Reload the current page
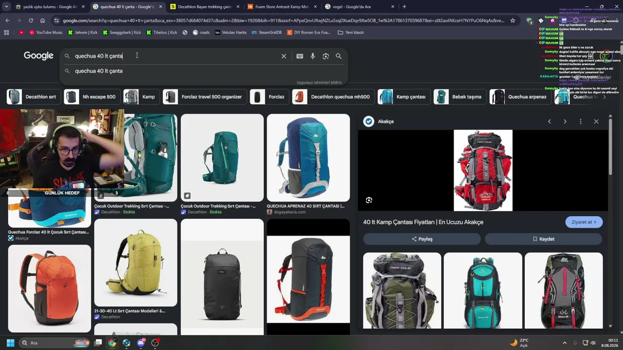The height and width of the screenshot is (350, 623). [31, 20]
